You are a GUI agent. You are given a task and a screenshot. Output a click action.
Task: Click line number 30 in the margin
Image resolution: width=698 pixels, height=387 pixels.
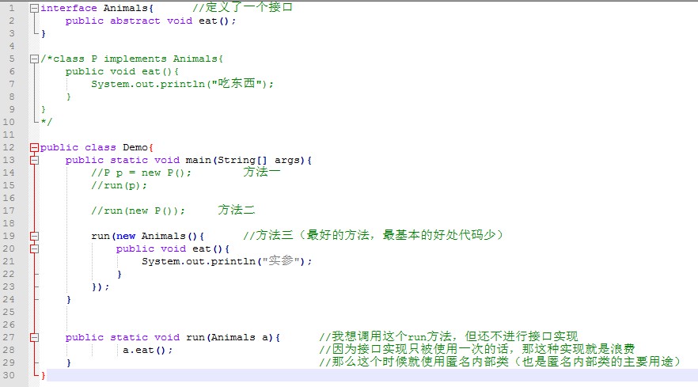point(9,375)
